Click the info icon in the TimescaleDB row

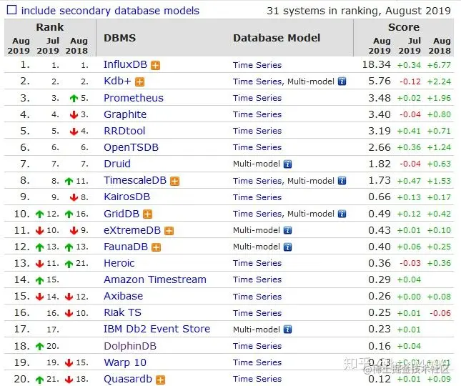[342, 181]
